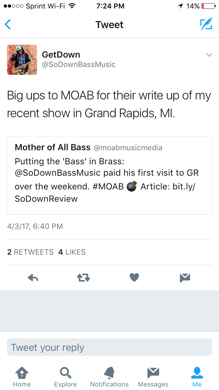
Task: Go to the Home tab
Action: 22,377
